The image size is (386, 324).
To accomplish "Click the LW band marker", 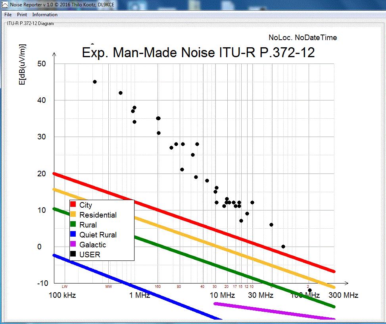I will click(65, 287).
